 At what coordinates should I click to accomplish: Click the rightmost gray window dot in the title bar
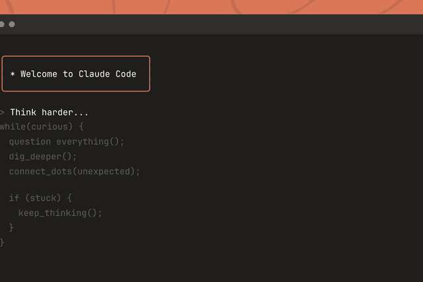tap(12, 24)
